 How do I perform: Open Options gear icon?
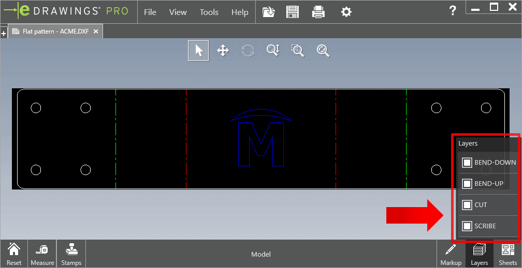(346, 12)
